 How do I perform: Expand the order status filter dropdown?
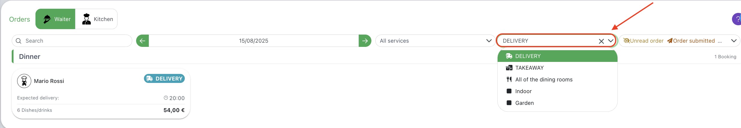point(734,41)
